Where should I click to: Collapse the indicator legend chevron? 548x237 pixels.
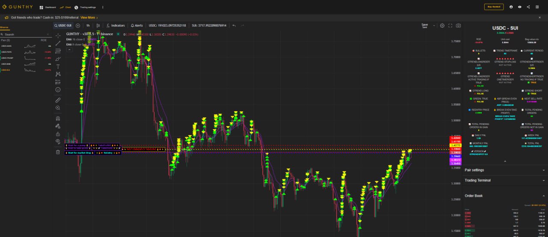pos(69,50)
